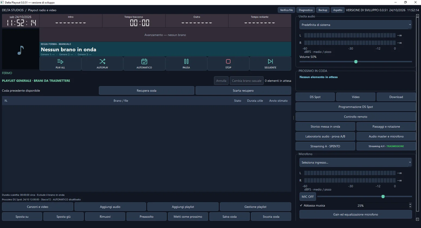Click the Avanzamento progress bar
Viewport: 421px width, 228px height.
(x=165, y=35)
